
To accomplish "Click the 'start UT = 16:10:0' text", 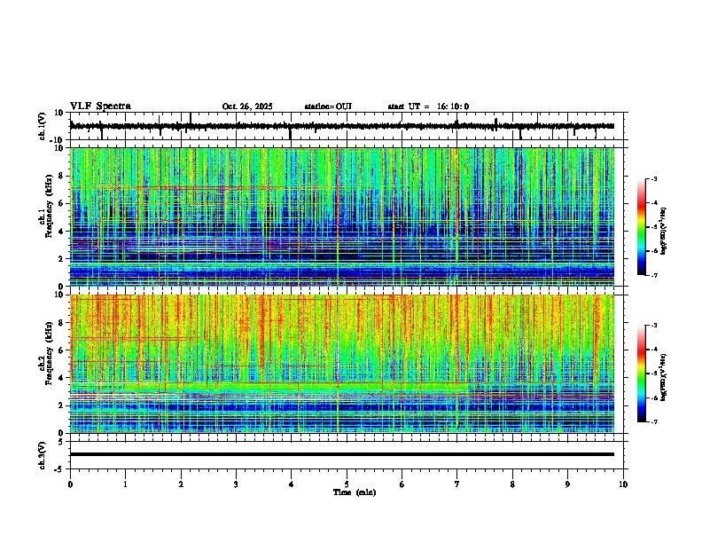I will [x=428, y=106].
